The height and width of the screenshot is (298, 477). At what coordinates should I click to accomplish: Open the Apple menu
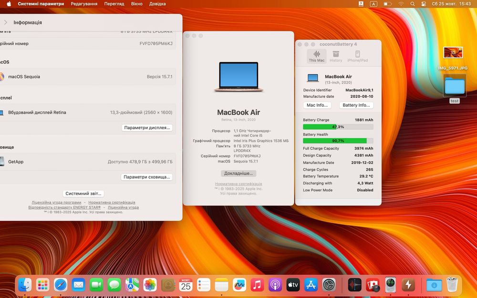[x=9, y=4]
